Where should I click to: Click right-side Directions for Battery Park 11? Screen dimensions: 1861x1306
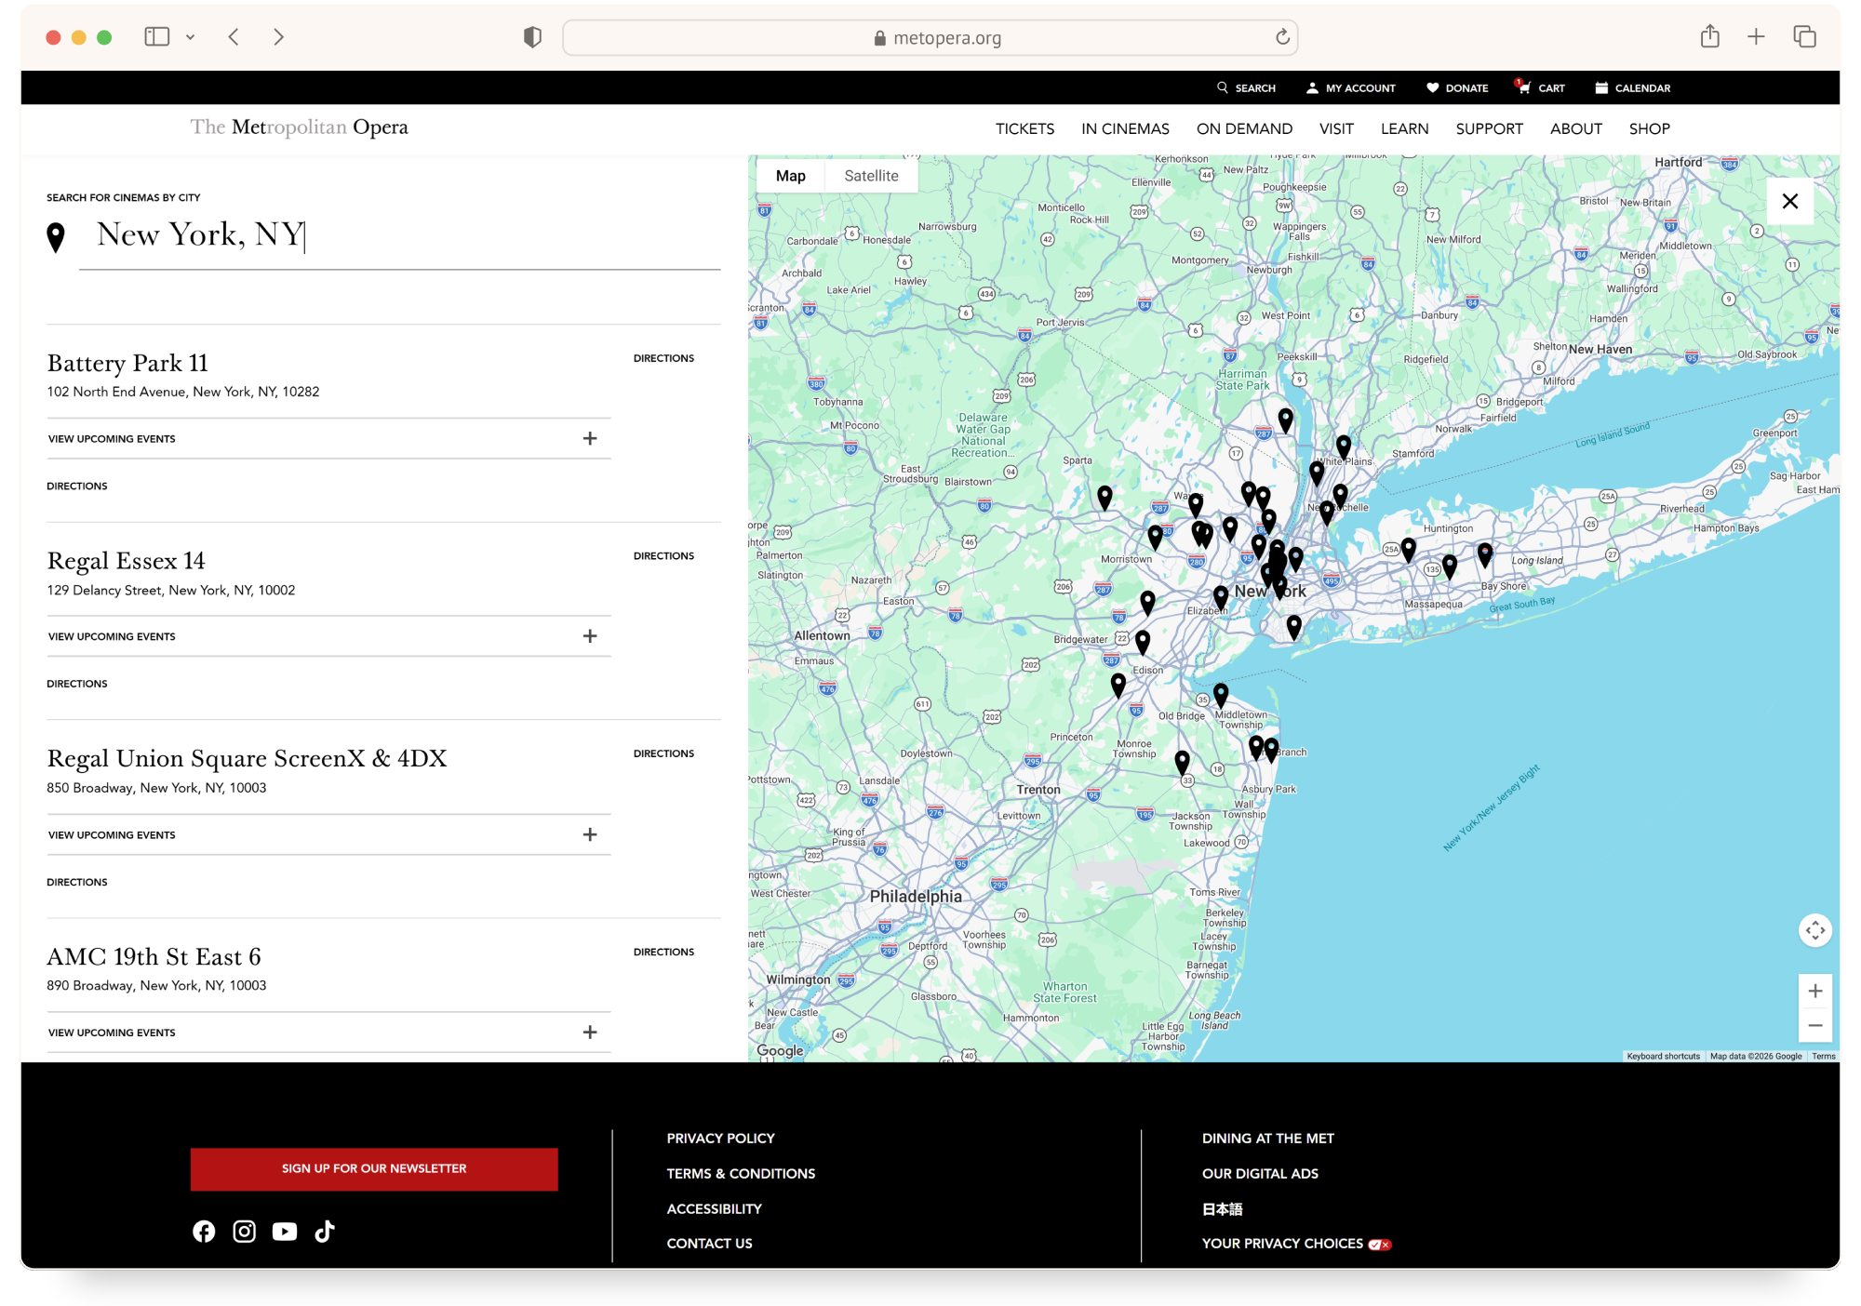(x=663, y=358)
